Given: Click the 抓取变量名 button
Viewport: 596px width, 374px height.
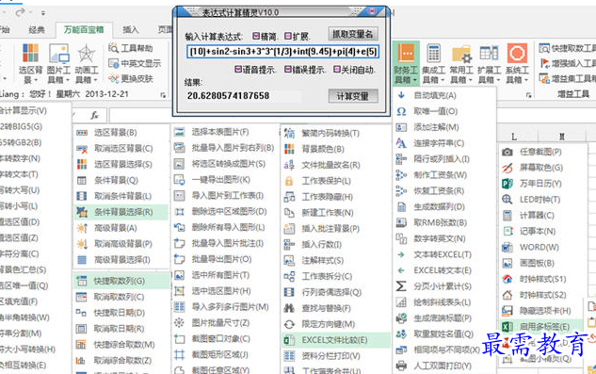Looking at the screenshot, I should [353, 34].
